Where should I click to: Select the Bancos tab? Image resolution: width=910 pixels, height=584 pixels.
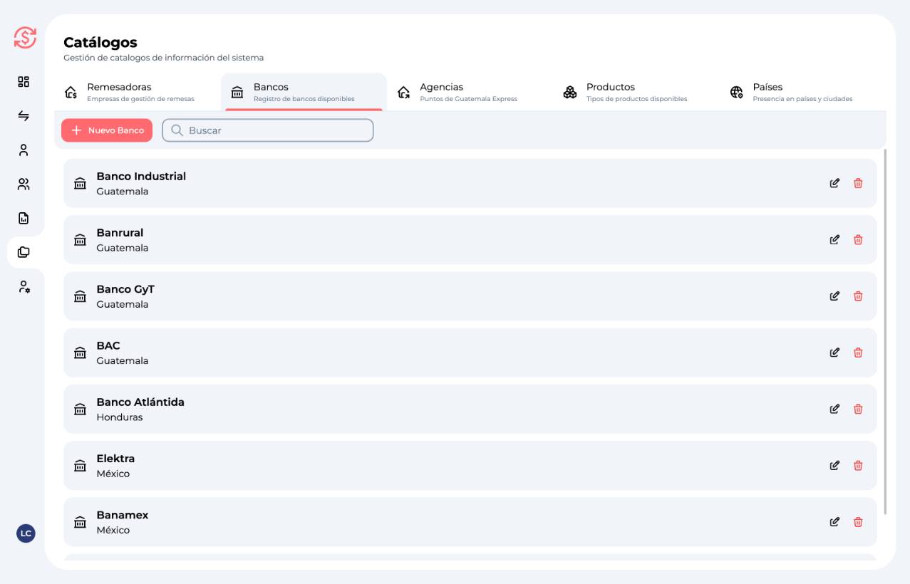(x=304, y=92)
